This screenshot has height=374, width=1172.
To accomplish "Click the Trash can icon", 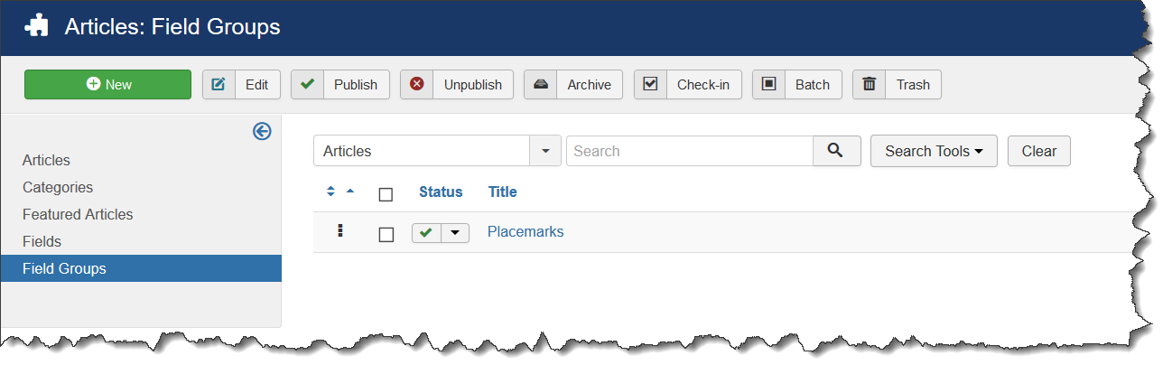I will [869, 85].
